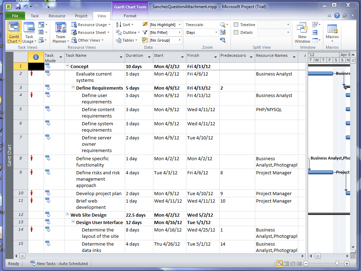The width and height of the screenshot is (361, 271).
Task: Click the Resource Sheet button
Action: tap(91, 32)
